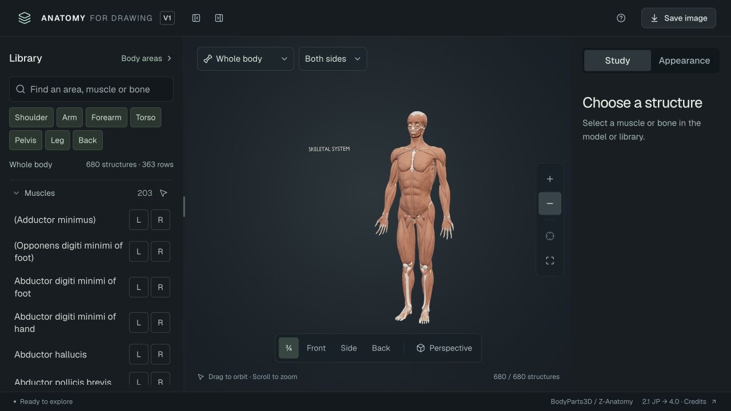Filter by Back chip
731x411 pixels.
click(88, 140)
